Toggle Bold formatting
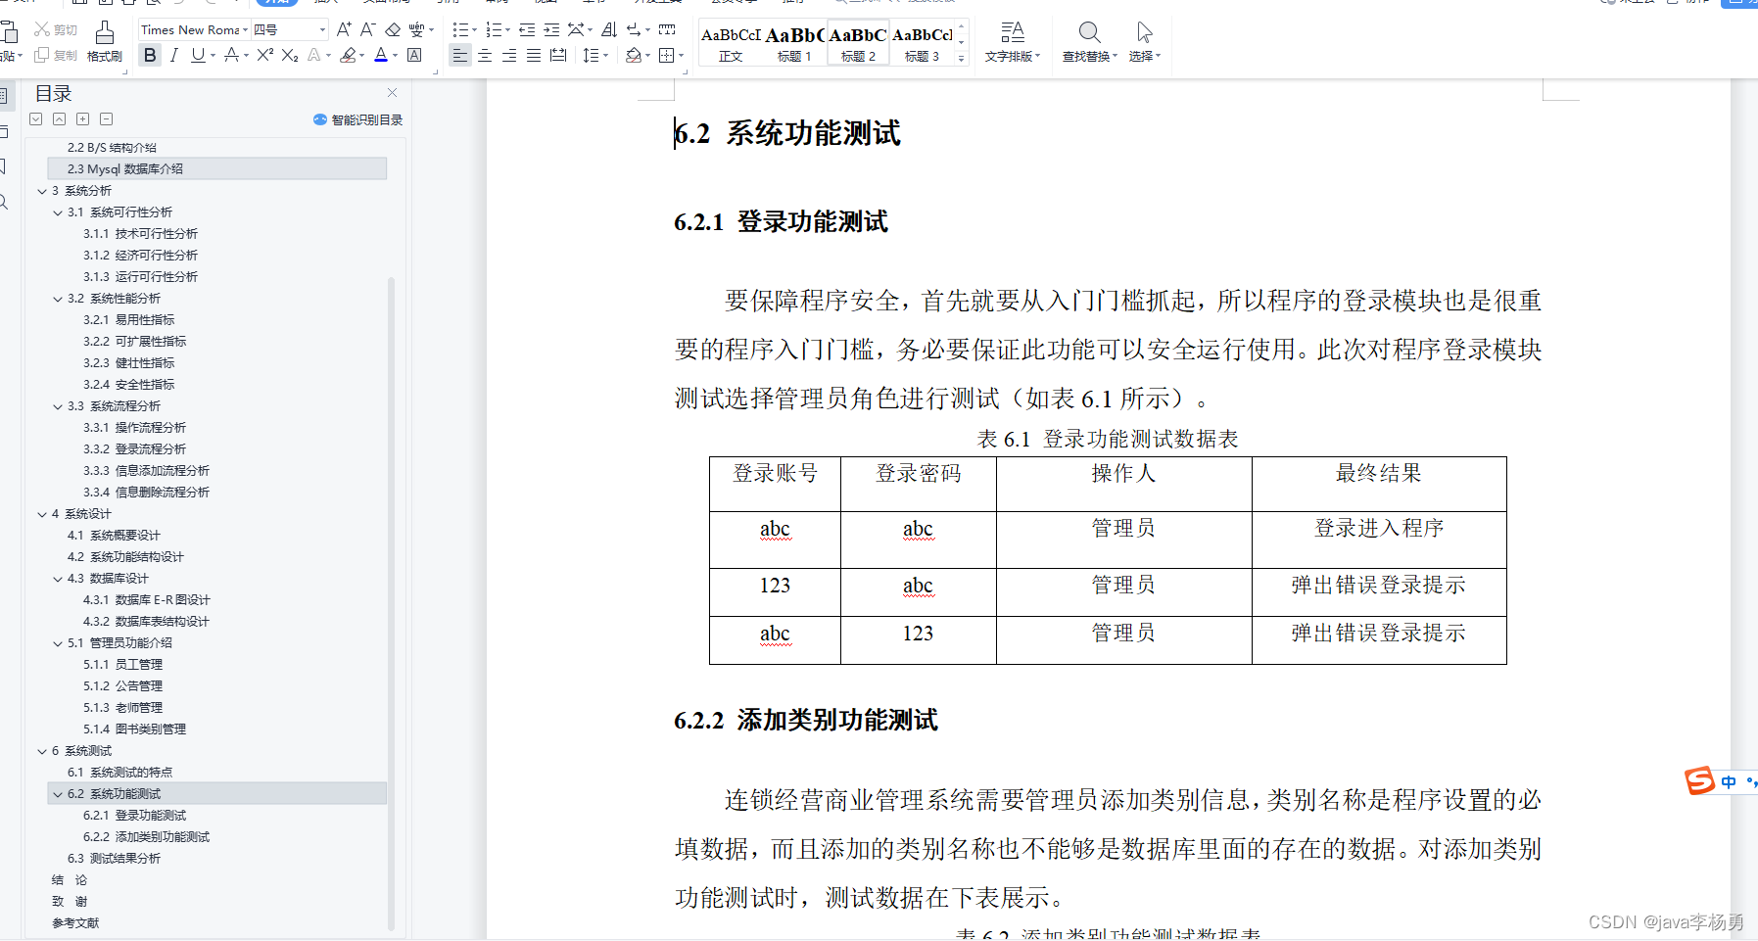 [x=150, y=56]
